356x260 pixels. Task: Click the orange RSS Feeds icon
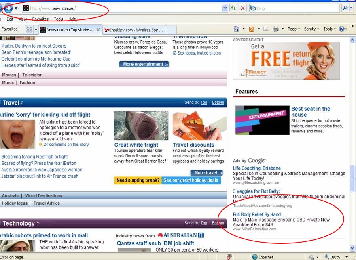tap(251, 29)
